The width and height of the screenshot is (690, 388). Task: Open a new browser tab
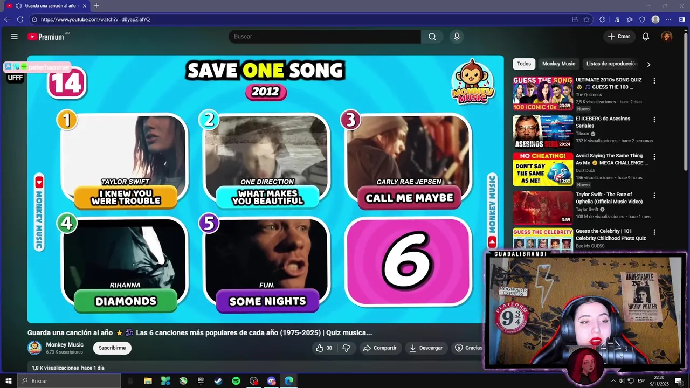pos(96,6)
